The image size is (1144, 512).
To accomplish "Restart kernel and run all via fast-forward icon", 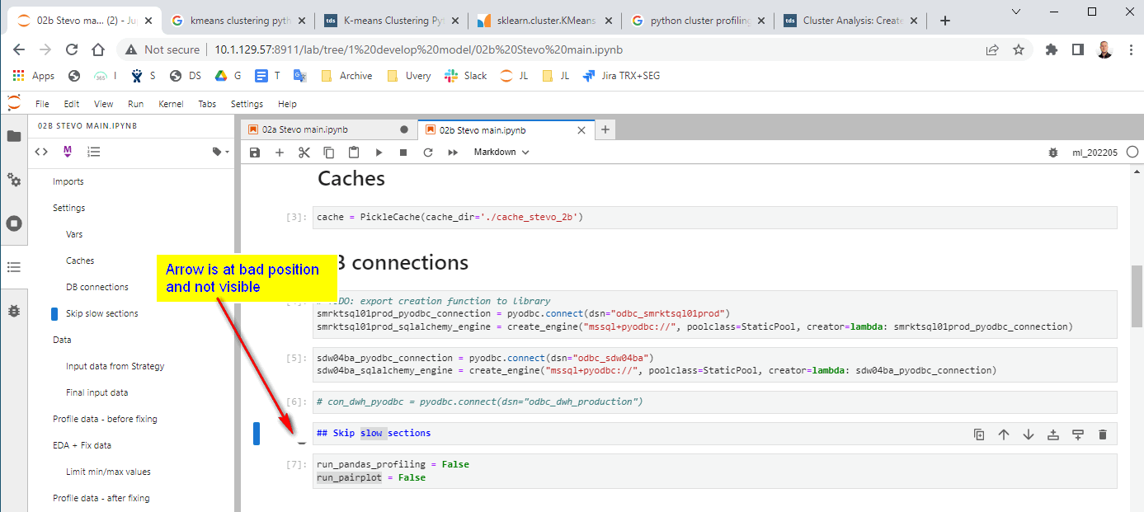I will click(x=453, y=152).
